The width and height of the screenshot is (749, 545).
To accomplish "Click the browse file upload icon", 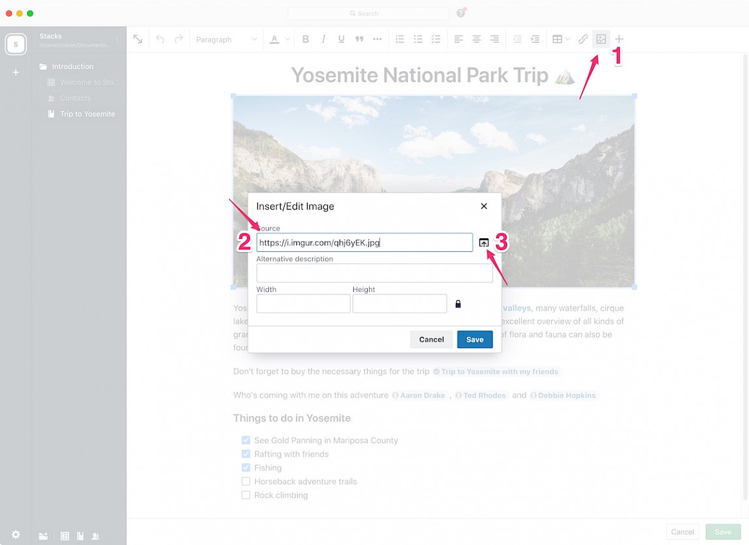I will pos(484,243).
